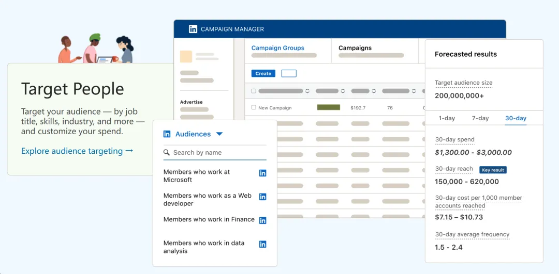Click the green status bar in New Campaign row

(329, 107)
